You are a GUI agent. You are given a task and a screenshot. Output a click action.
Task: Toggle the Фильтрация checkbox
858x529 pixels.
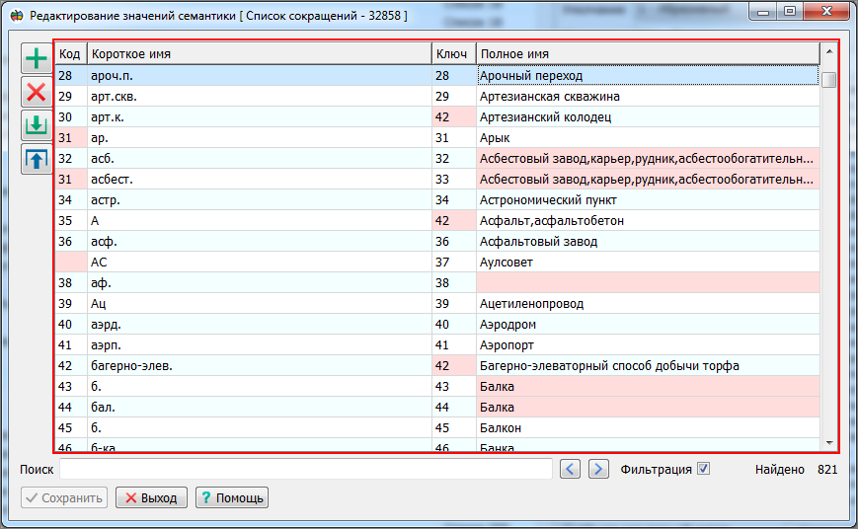703,469
